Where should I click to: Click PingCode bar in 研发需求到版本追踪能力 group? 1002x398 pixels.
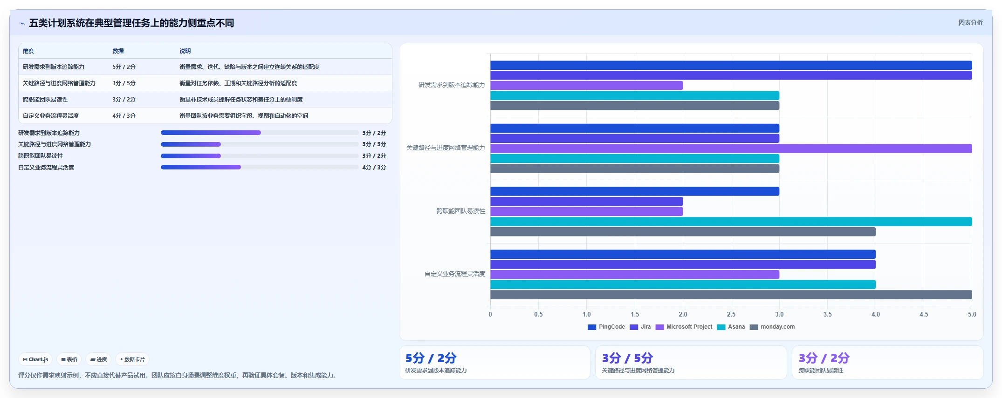[x=731, y=65]
